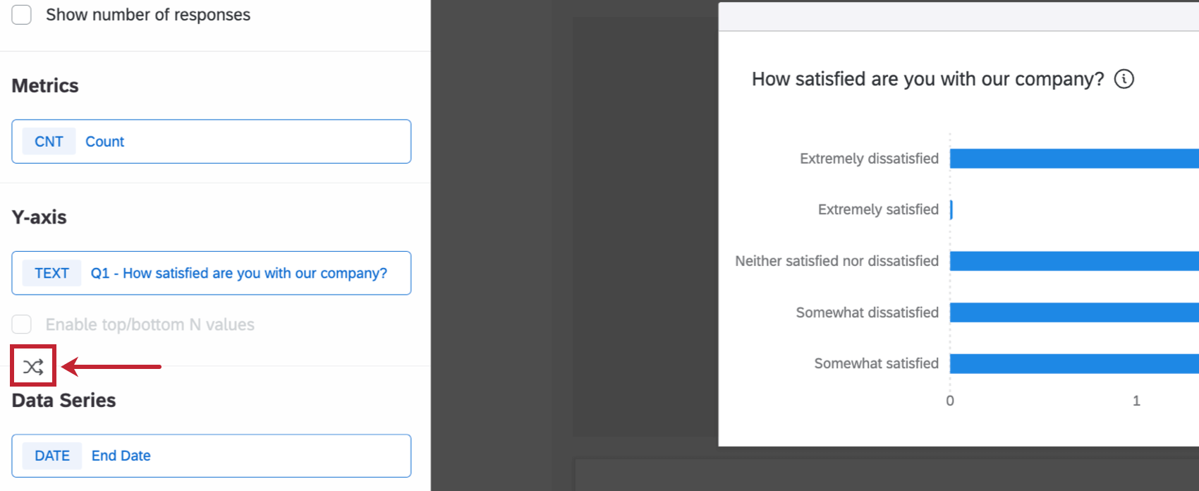Open the Y-axis question selector showing Q1
Image resolution: width=1199 pixels, height=491 pixels.
click(211, 273)
